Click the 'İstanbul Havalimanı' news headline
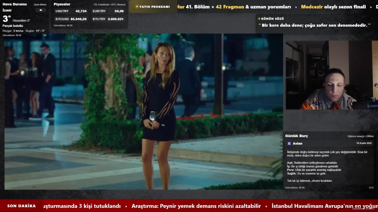The height and width of the screenshot is (212, 378). (325, 206)
